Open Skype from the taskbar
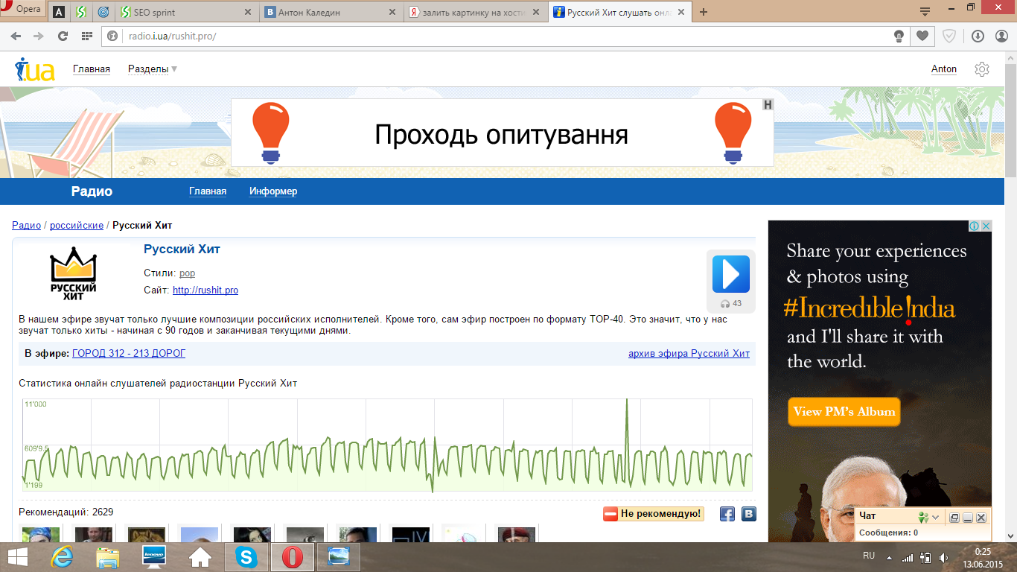1017x572 pixels. coord(245,557)
